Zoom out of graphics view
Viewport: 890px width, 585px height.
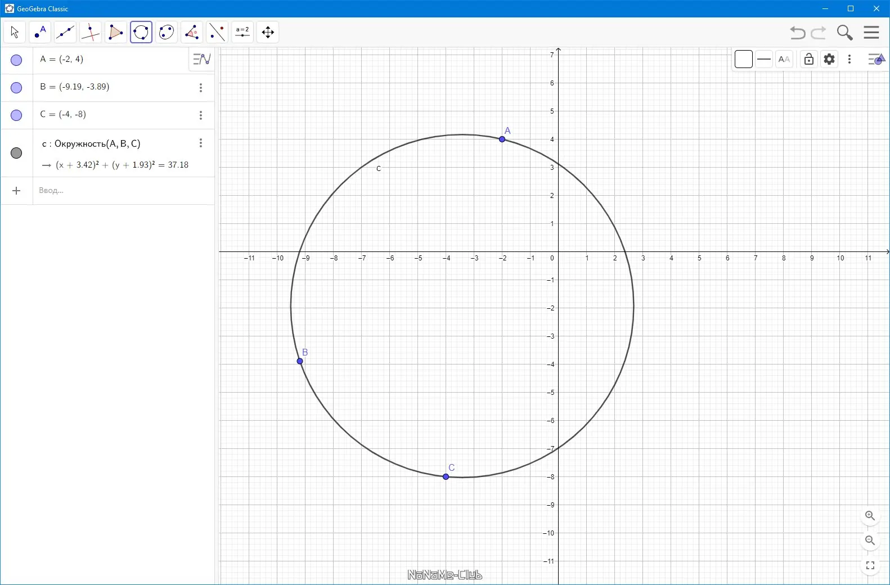[x=870, y=541]
